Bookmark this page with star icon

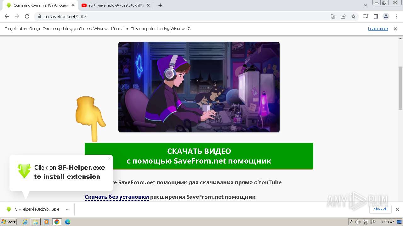click(353, 16)
